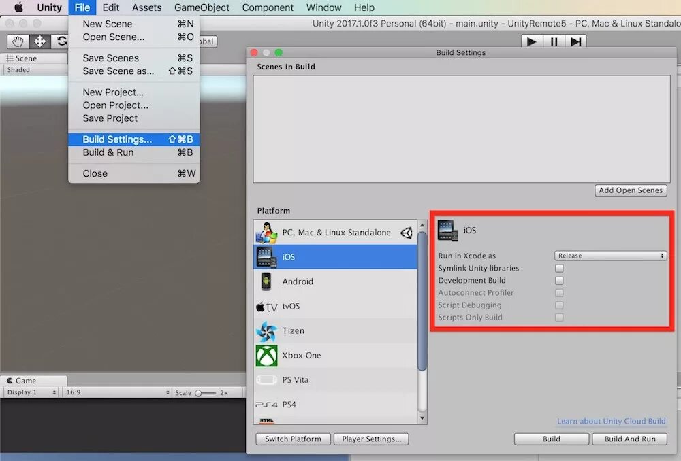Click the Android platform icon
The width and height of the screenshot is (681, 461).
266,281
